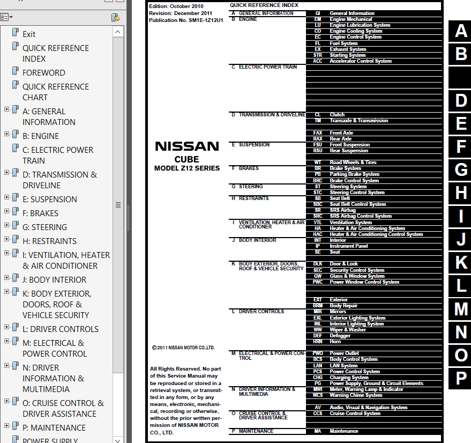Expand the F: BRAKES bookmark tree node
471x443 pixels.
pos(6,211)
